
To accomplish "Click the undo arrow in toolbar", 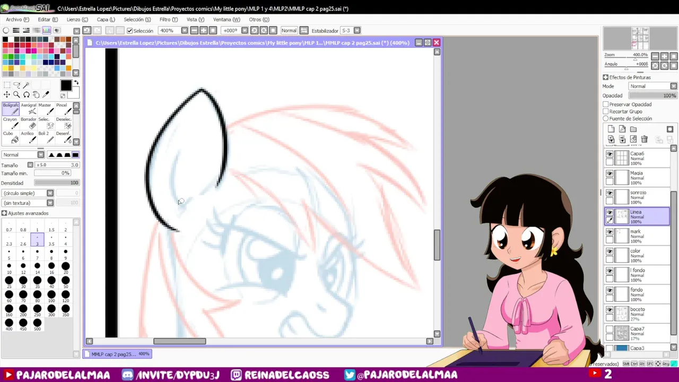I will point(86,30).
